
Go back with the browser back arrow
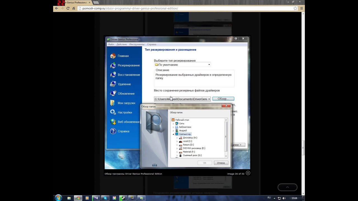(x=56, y=8)
